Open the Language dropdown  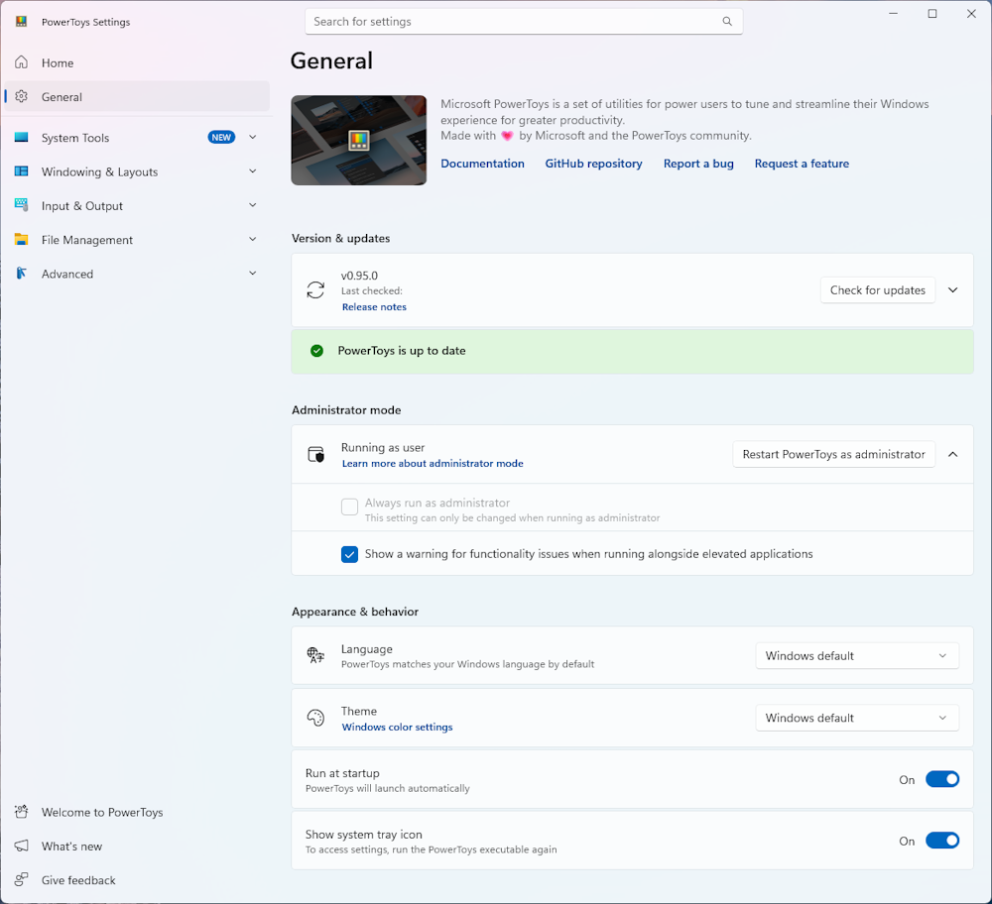856,656
